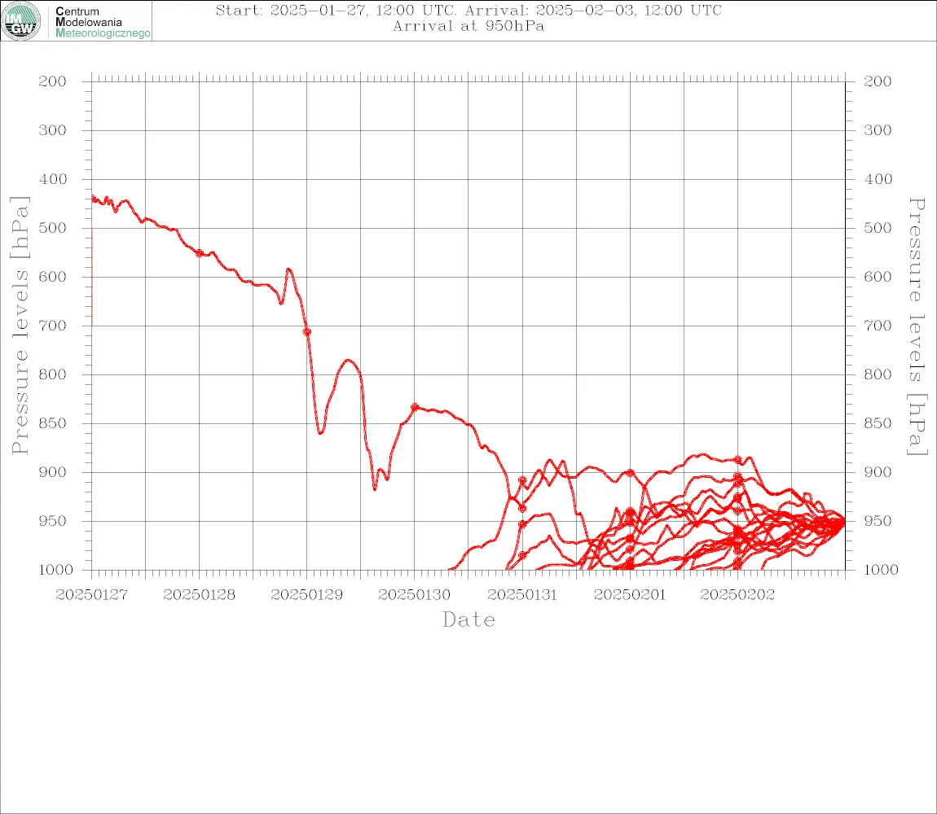The image size is (937, 814).
Task: Click the 20250202 date label
Action: pyautogui.click(x=737, y=595)
